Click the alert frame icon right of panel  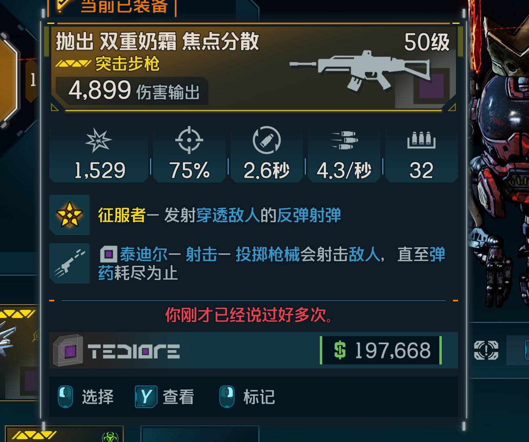(486, 350)
